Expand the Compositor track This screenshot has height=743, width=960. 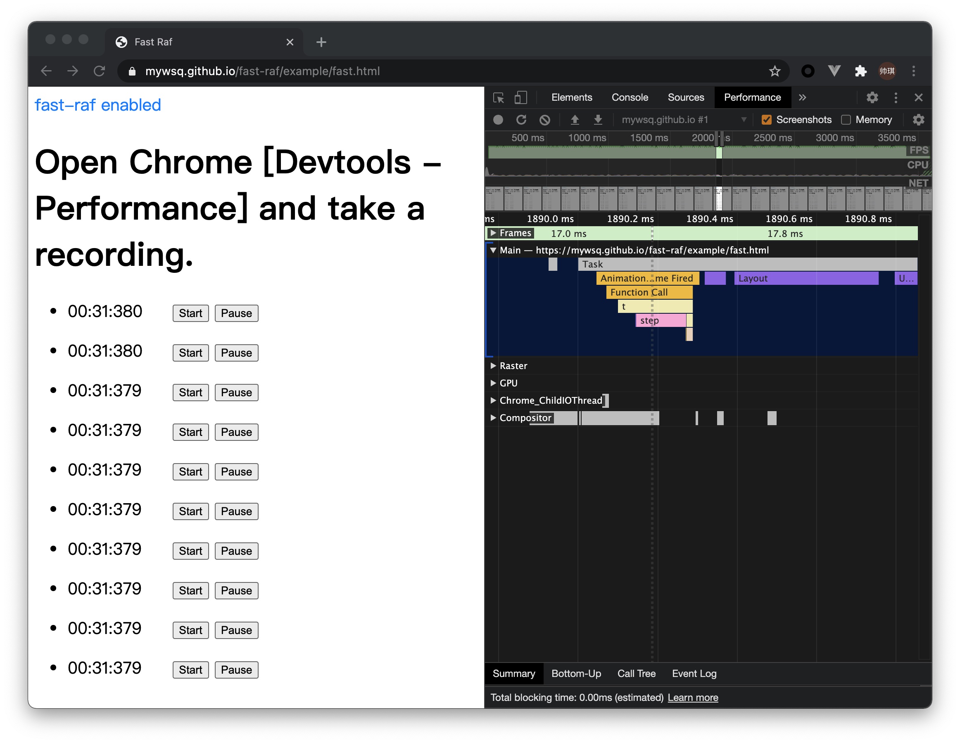(x=493, y=418)
